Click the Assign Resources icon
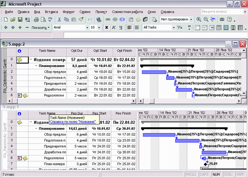Screen dimensions: 248x177 coord(145,19)
